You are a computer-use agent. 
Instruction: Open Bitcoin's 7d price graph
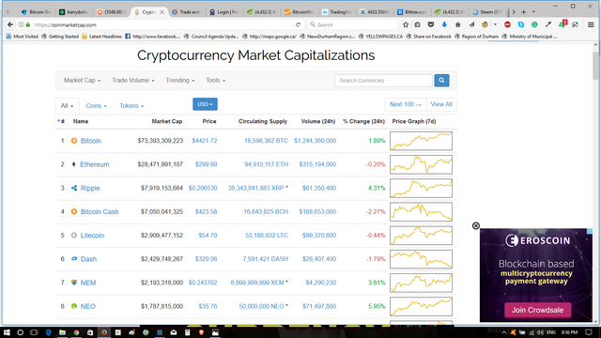(x=421, y=141)
